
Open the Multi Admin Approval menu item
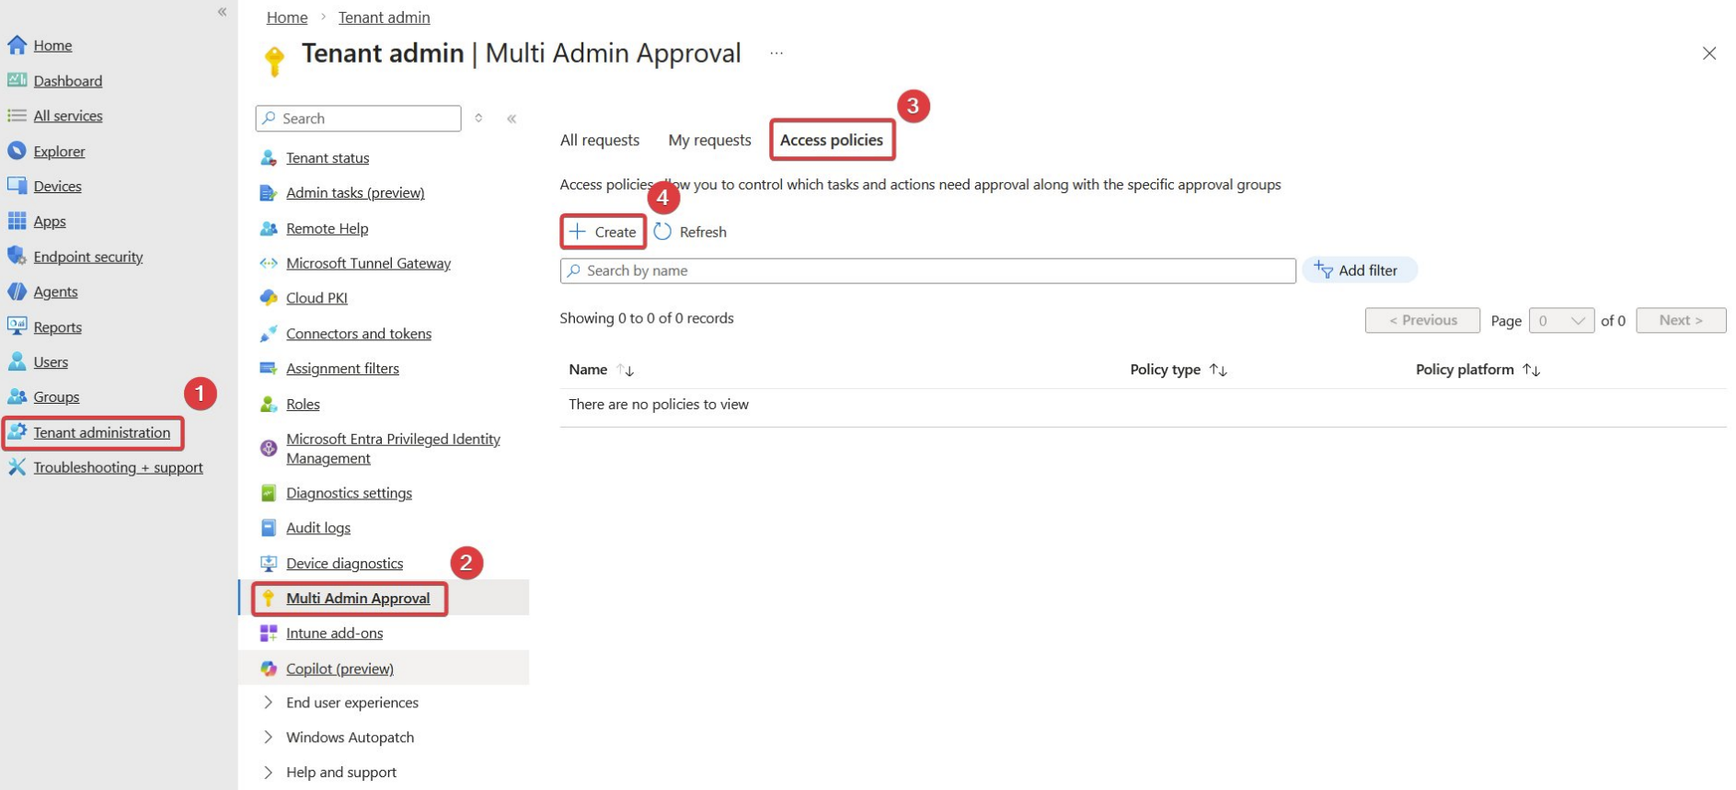pos(358,598)
